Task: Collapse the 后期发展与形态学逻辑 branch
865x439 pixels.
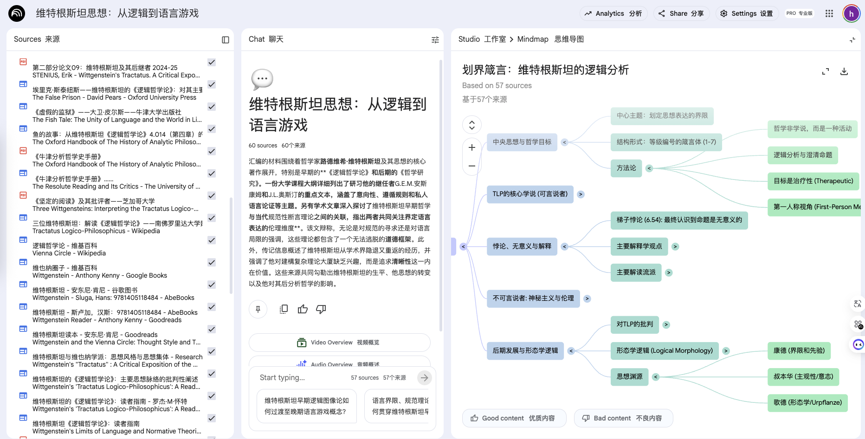Action: click(x=571, y=351)
